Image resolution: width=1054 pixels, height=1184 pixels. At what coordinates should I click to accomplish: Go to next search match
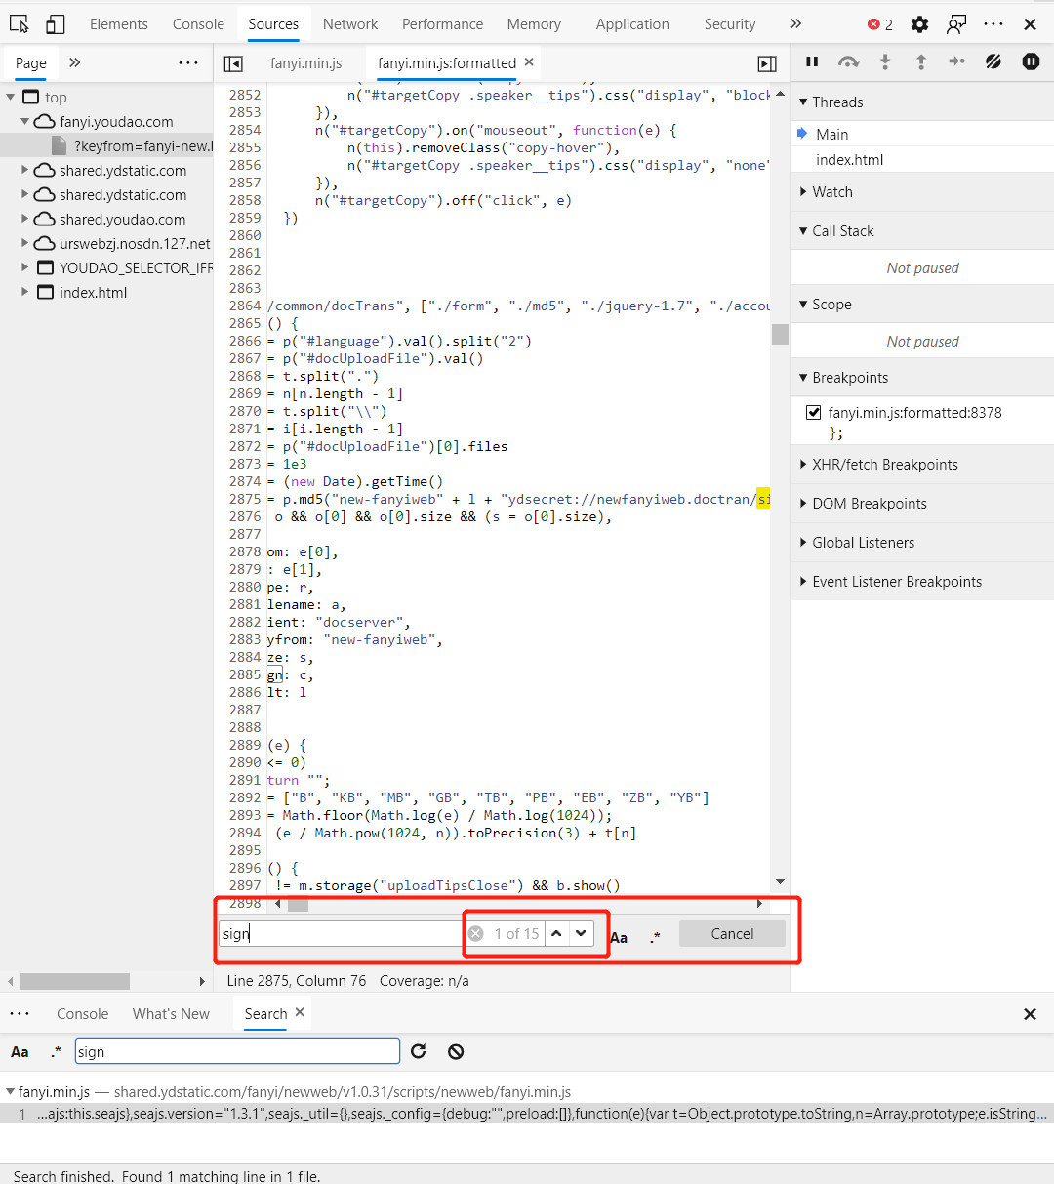tap(581, 933)
